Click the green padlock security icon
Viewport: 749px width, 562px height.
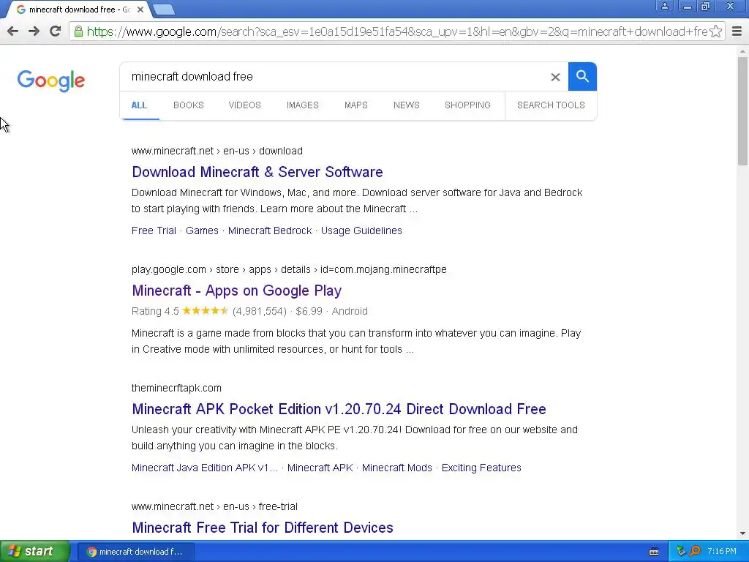click(x=78, y=31)
